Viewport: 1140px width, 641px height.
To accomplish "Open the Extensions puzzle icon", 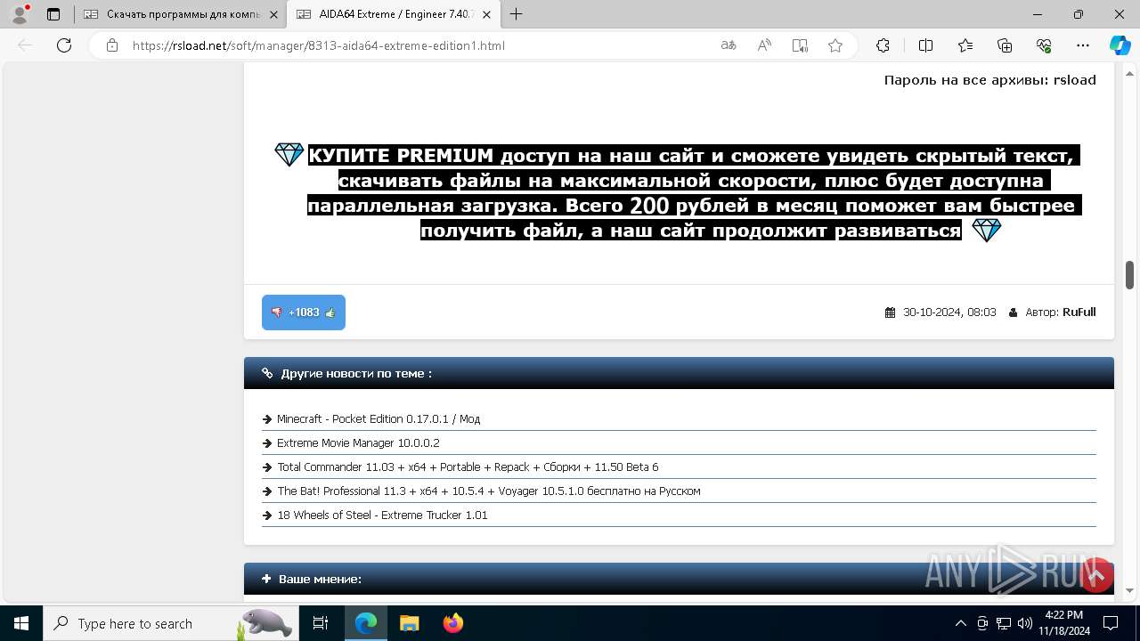I will click(x=883, y=45).
